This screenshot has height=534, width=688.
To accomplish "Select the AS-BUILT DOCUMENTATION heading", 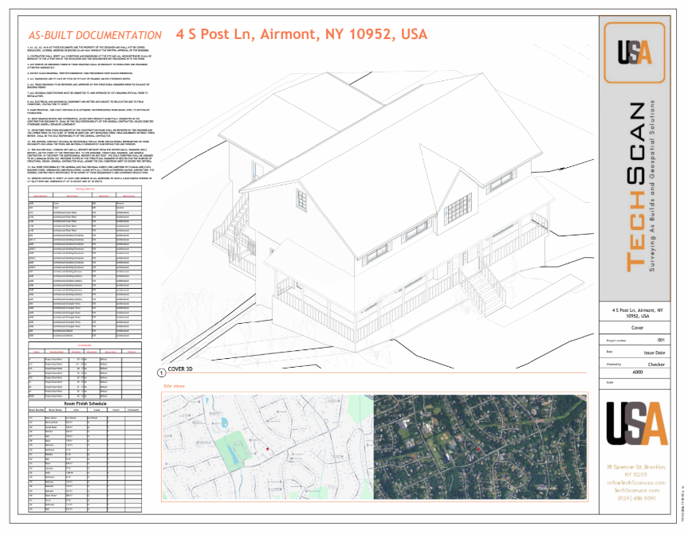I will pyautogui.click(x=94, y=37).
